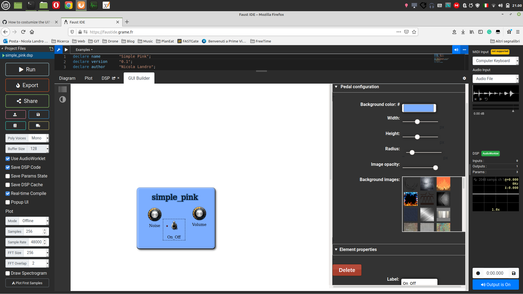Upload a file using the pink upload icon

(16, 114)
